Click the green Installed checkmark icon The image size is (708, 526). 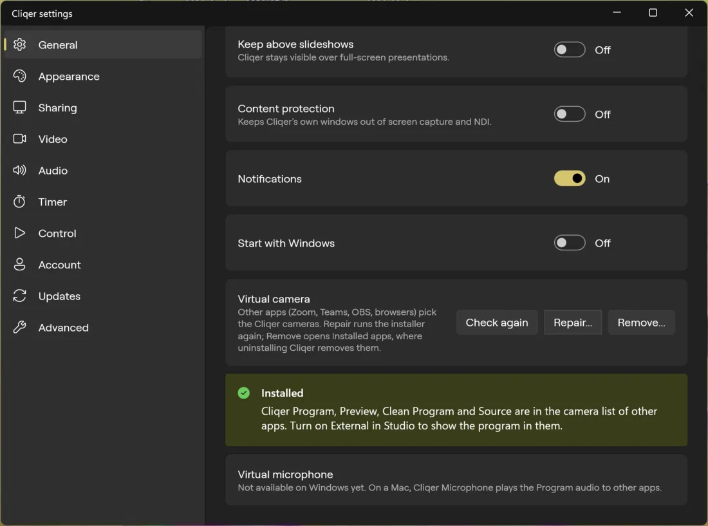tap(244, 393)
